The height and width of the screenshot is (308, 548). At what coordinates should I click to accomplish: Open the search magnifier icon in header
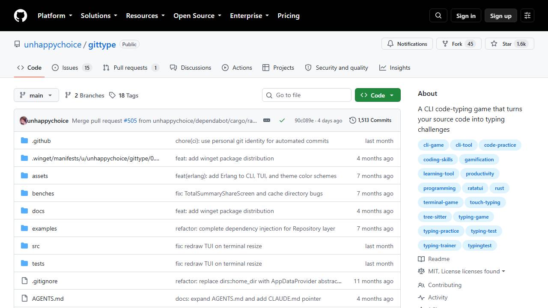pos(438,15)
